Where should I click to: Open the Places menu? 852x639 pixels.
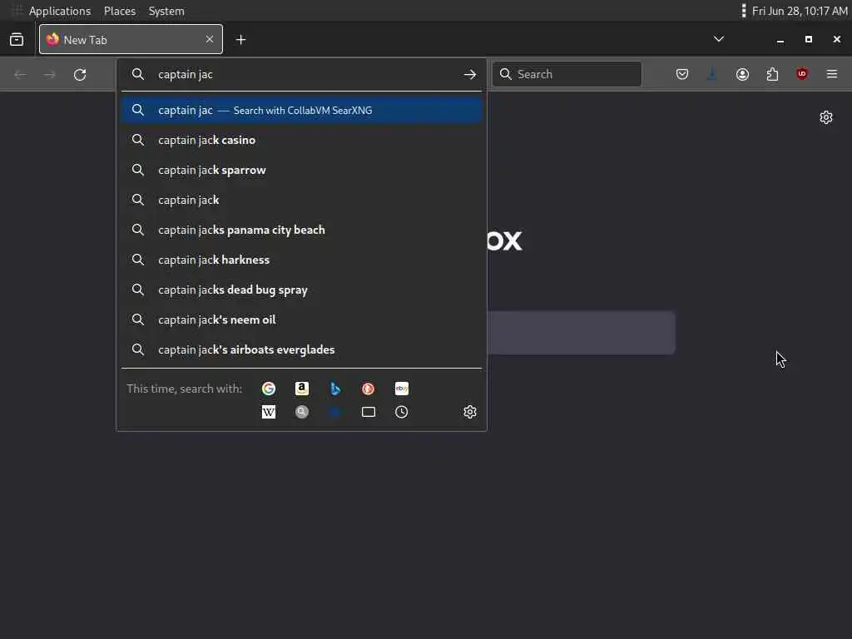pyautogui.click(x=120, y=11)
